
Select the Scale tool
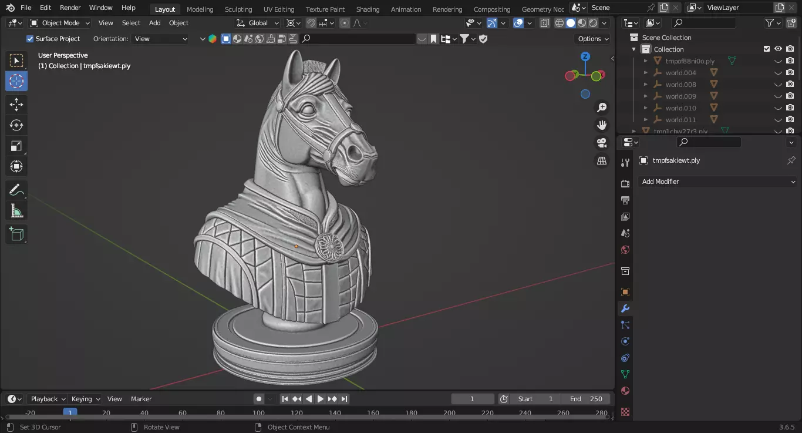pos(16,146)
